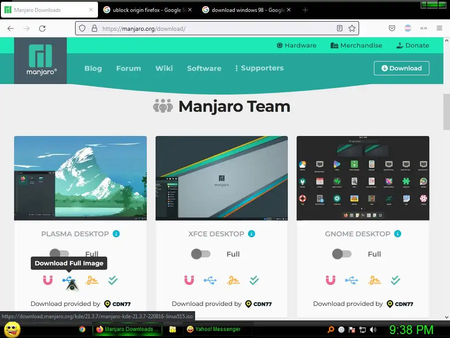Open the Software menu item
This screenshot has height=338, width=450.
click(204, 68)
